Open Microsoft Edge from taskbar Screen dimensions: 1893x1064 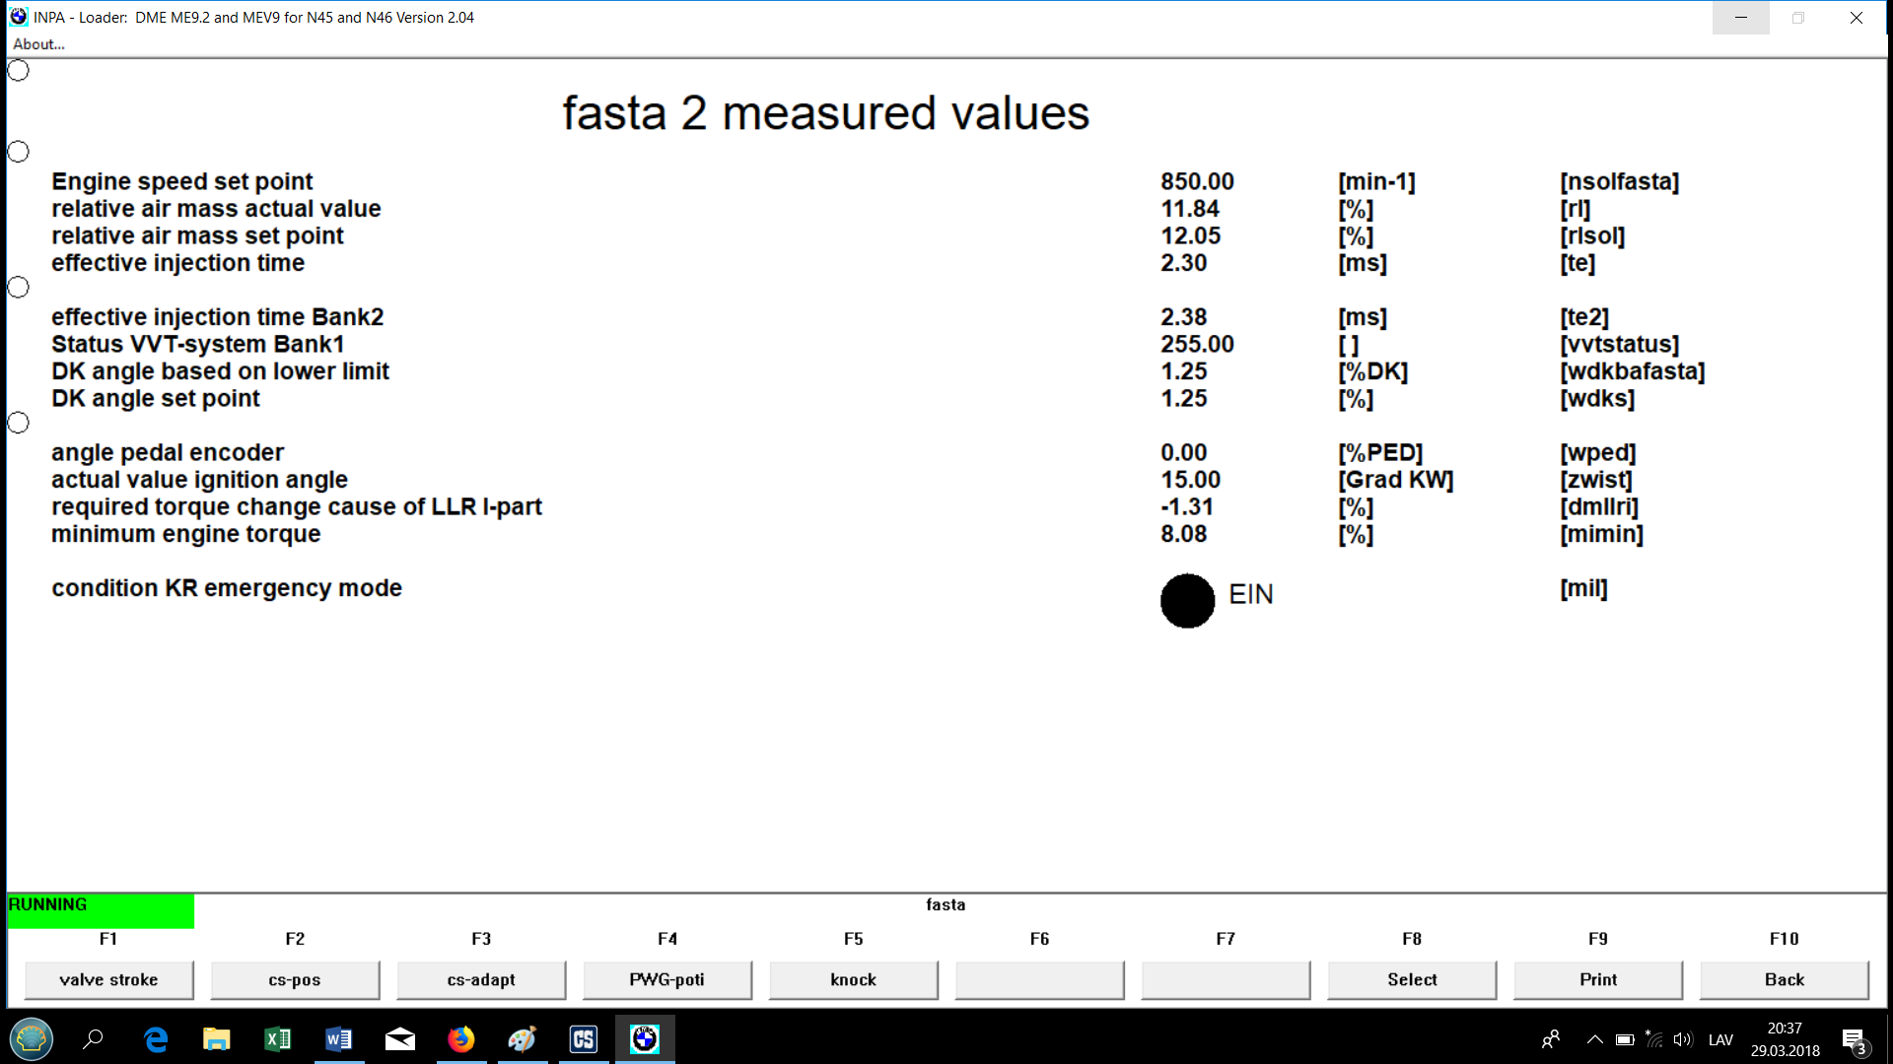coord(156,1039)
